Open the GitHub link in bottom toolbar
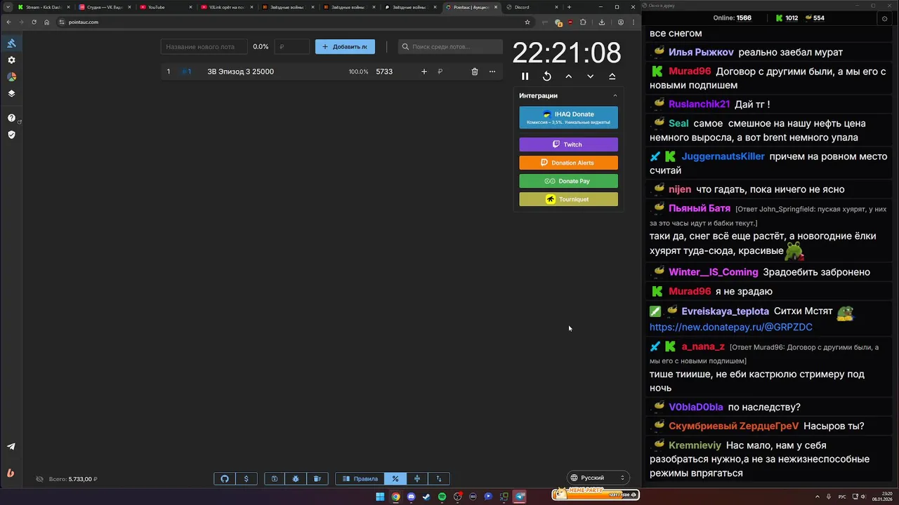Screen dimensions: 899x505 (225, 479)
